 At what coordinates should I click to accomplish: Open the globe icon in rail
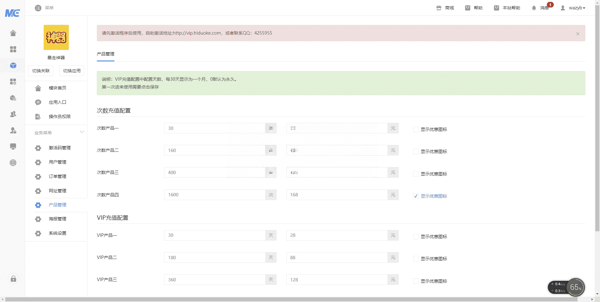pos(13,163)
